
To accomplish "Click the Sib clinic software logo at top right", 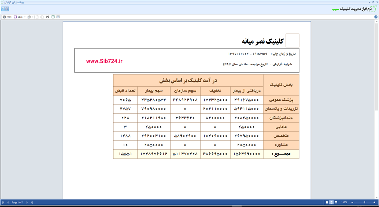I will pos(354,9).
